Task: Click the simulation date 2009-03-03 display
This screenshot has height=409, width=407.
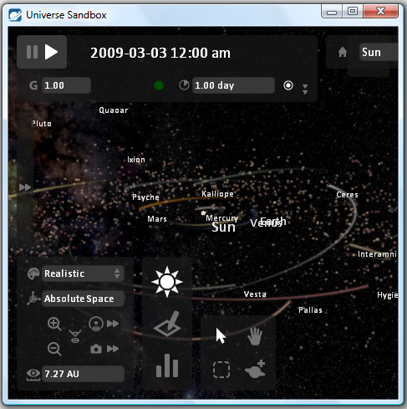Action: pyautogui.click(x=160, y=53)
